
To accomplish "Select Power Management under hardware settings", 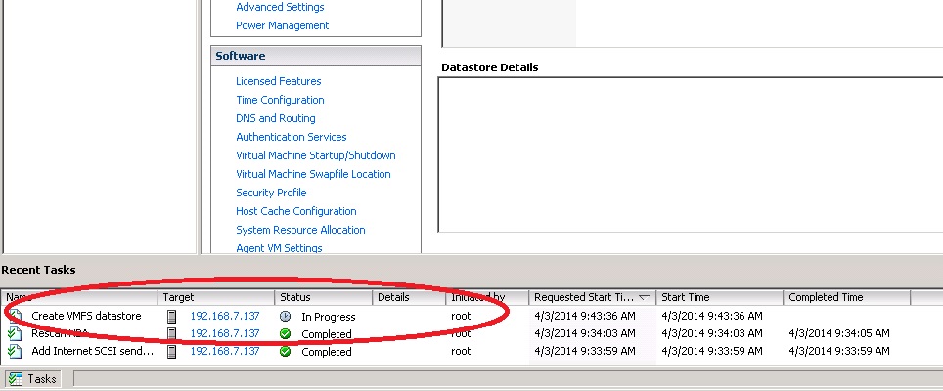I will 282,25.
